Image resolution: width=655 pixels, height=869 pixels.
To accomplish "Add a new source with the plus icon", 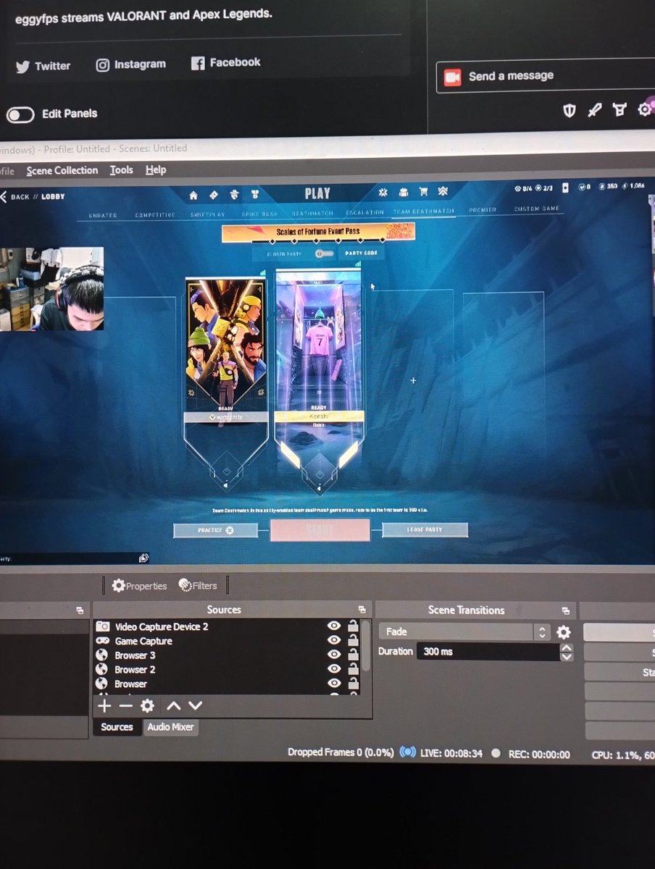I will click(x=104, y=706).
